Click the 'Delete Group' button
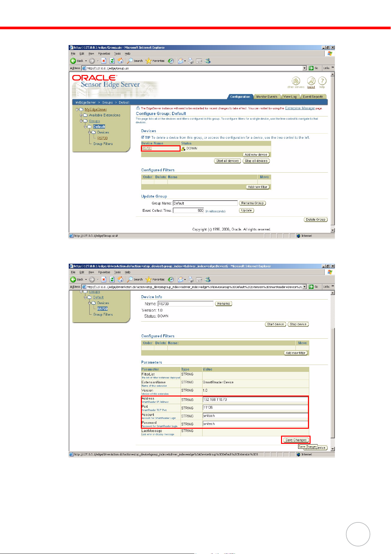This screenshot has width=391, height=554. (x=316, y=220)
